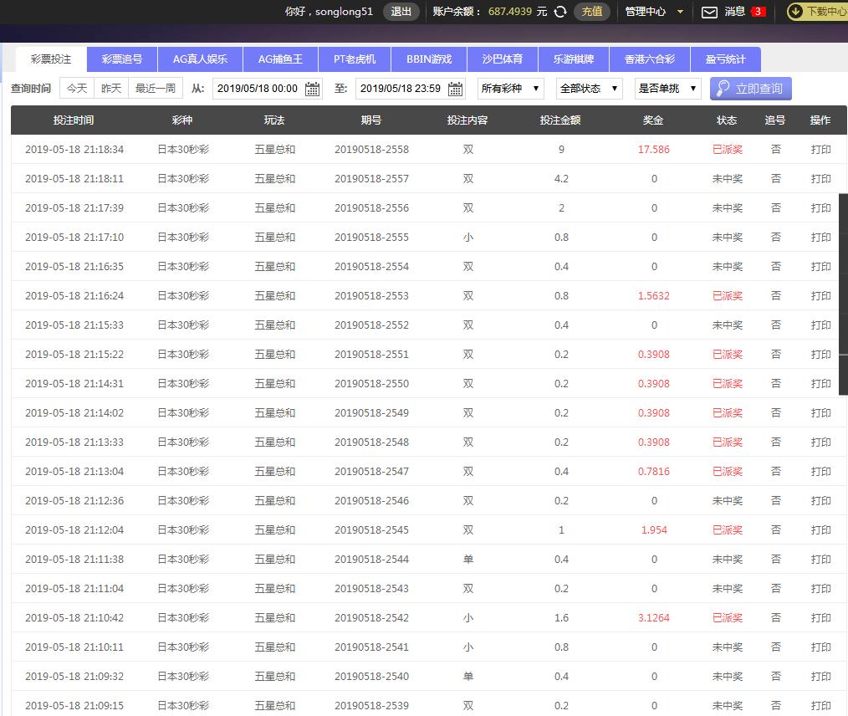848x716 pixels.
Task: Click the messages envelope icon
Action: coord(709,12)
